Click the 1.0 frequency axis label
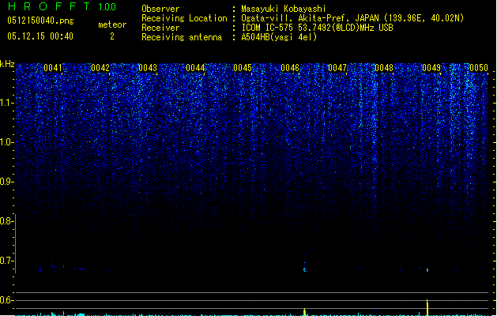This screenshot has height=316, width=497. [6, 142]
